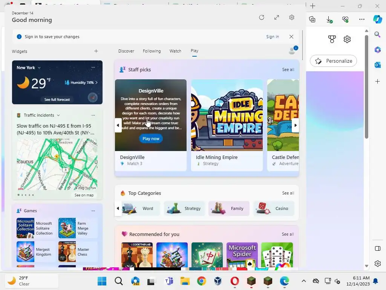Viewport: 386px width, 290px height.
Task: Show hidden system tray icons
Action: (304, 281)
